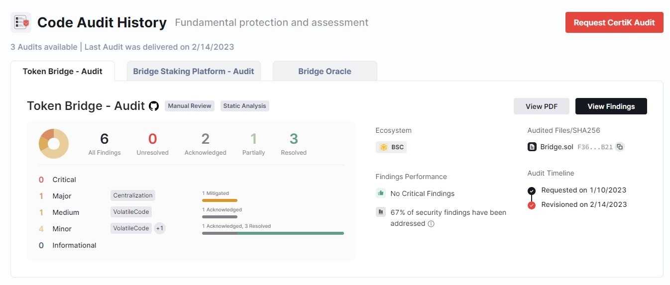Click the Bridge.sol file icon

point(532,147)
